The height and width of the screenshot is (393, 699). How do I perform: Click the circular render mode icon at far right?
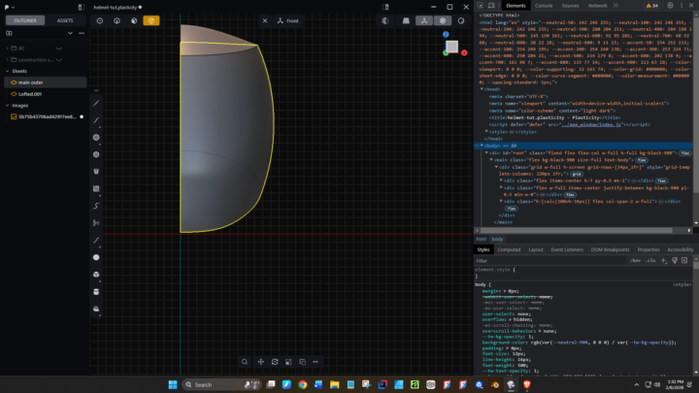click(x=461, y=21)
